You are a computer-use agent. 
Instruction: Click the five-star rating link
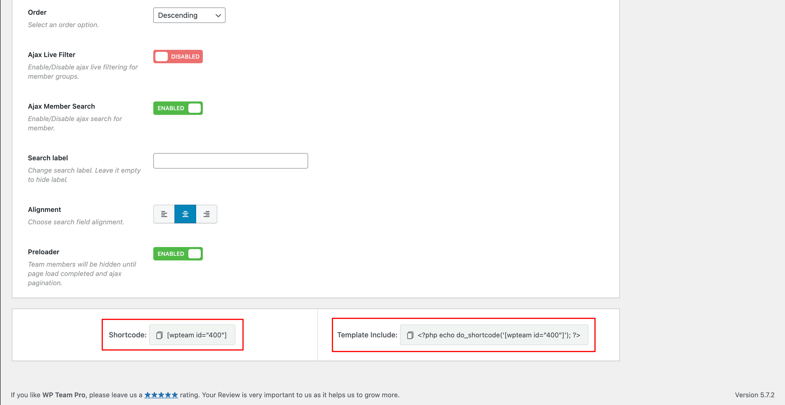coord(161,395)
